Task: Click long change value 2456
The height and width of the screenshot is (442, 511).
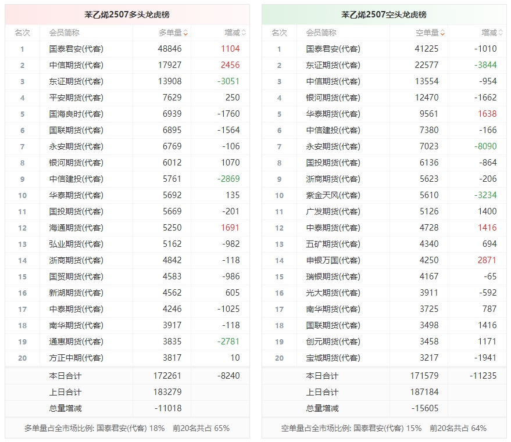Action: click(x=230, y=65)
